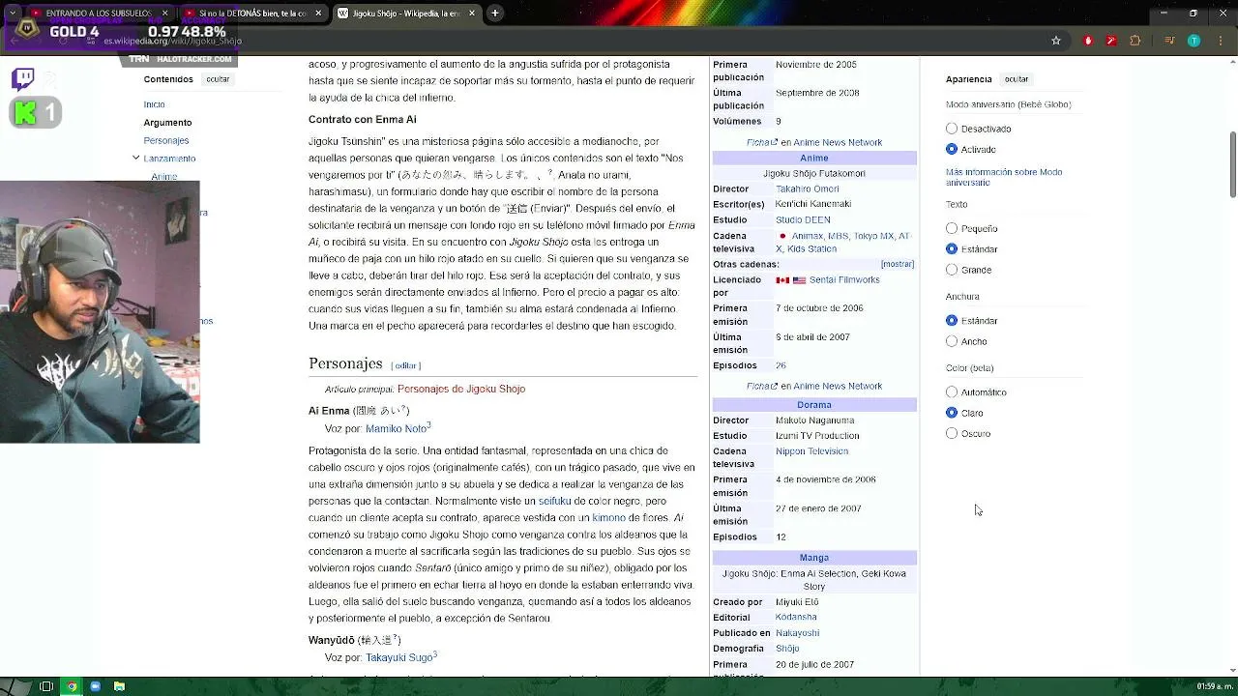Open the teal profile avatar
Image resolution: width=1238 pixels, height=696 pixels.
tap(1194, 41)
